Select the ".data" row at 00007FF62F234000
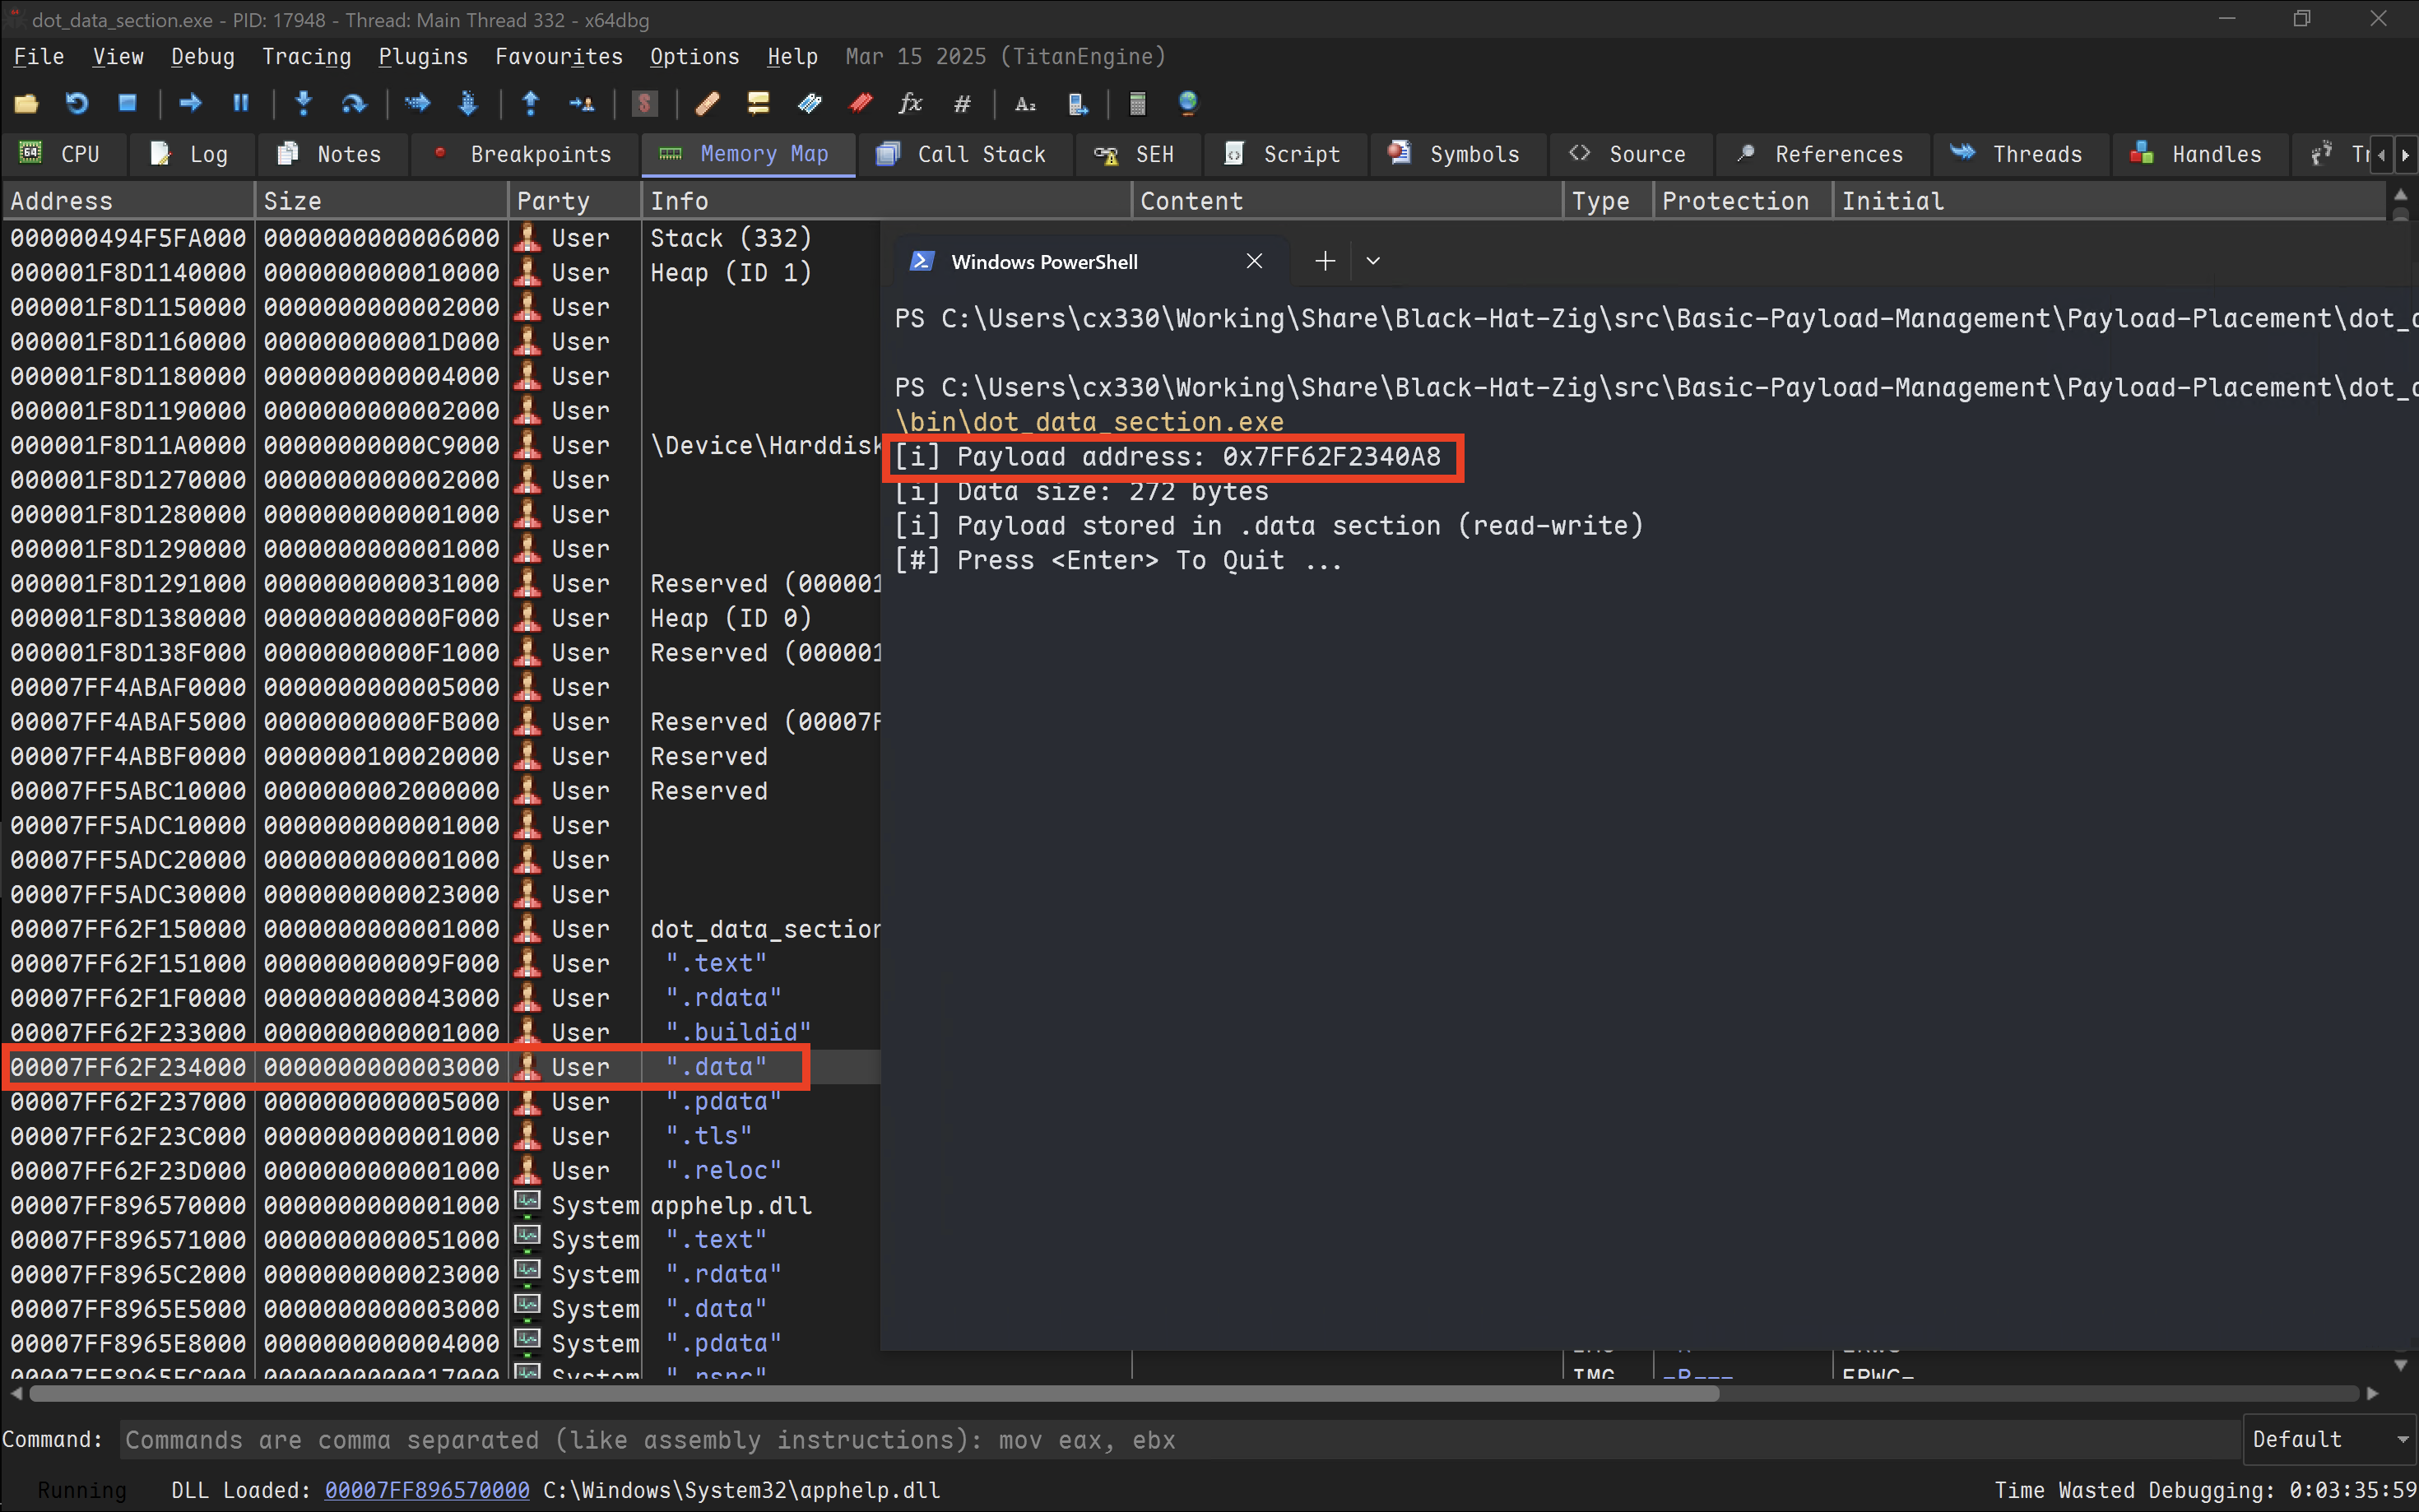This screenshot has height=1512, width=2419. 441,1067
